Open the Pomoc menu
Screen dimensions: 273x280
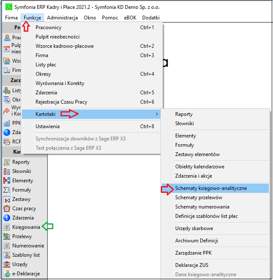[110, 18]
